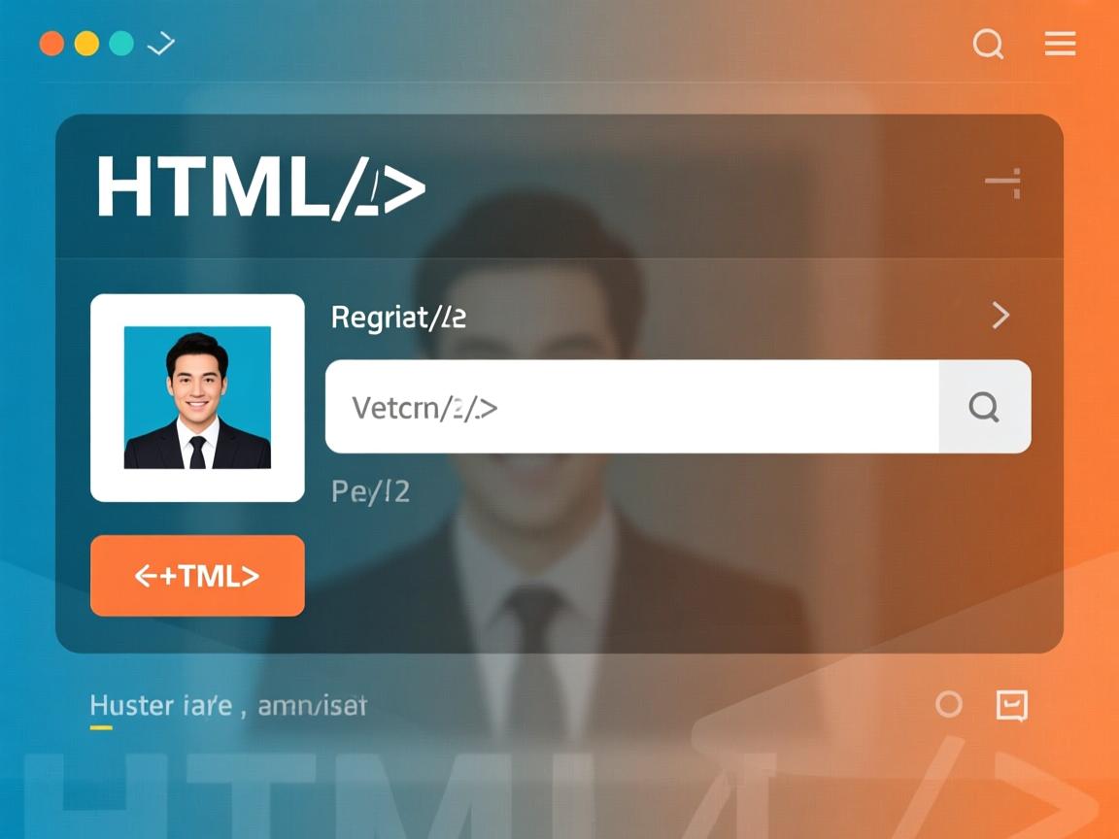1119x839 pixels.
Task: Click the dash icon in the HTML header
Action: point(1003,183)
